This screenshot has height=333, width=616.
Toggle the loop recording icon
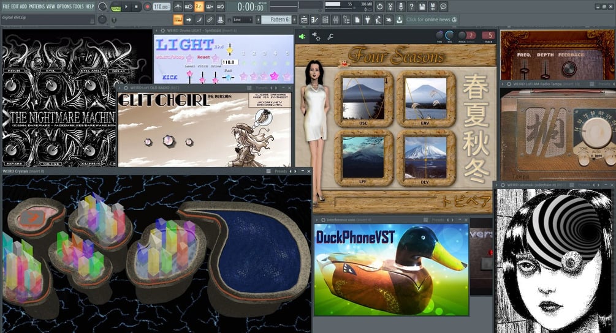[x=220, y=7]
